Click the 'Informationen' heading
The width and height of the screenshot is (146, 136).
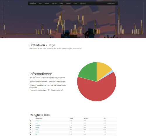pos(41,74)
